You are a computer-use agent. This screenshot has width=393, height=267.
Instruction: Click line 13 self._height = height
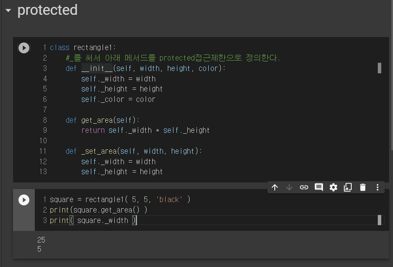coord(122,172)
